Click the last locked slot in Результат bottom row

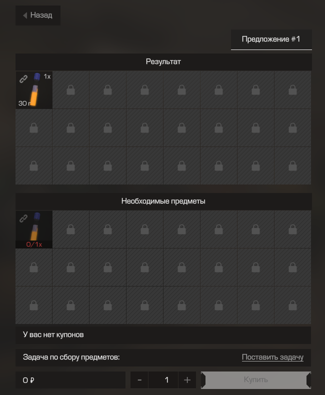[292, 166]
